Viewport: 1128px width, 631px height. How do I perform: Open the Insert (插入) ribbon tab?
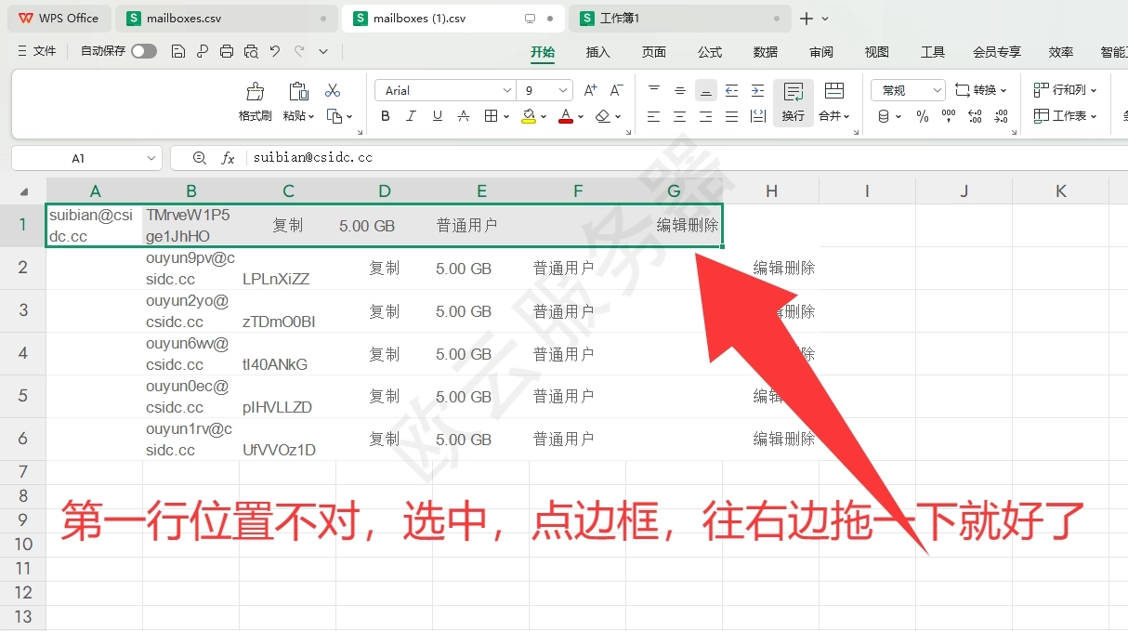598,52
